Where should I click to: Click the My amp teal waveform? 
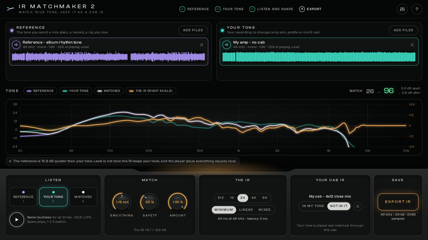point(319,57)
